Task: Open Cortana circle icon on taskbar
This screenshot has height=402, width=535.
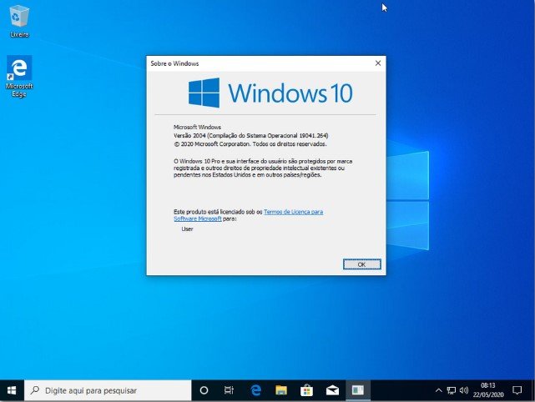Action: tap(204, 390)
